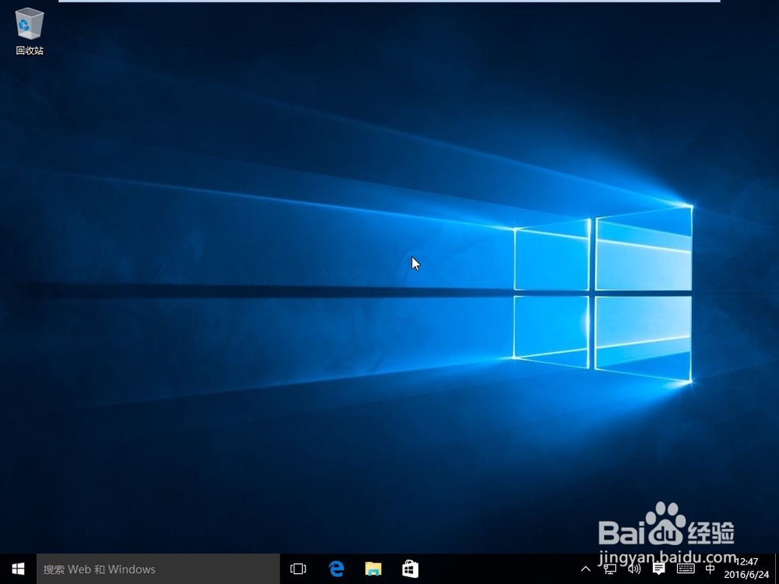Open the Windows Store app
The height and width of the screenshot is (584, 779).
click(x=410, y=568)
